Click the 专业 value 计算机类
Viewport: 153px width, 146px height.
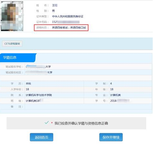pos(115,95)
